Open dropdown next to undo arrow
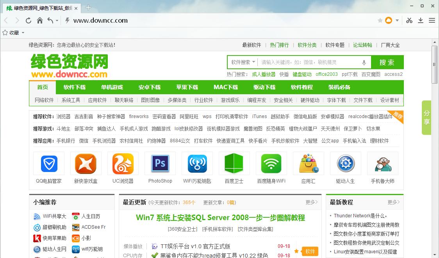 coord(57,21)
